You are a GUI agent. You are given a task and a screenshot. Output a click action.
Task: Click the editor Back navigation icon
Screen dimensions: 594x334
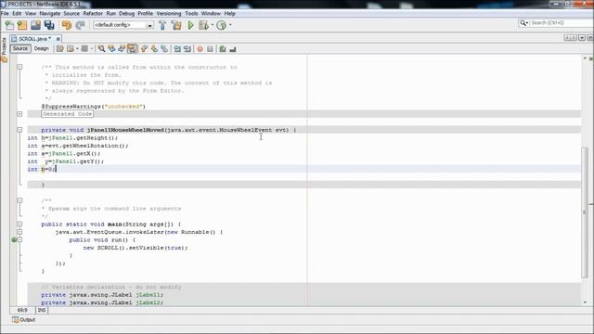point(71,49)
